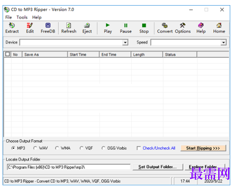Open the Help menu in menu bar
The height and width of the screenshot is (187, 238).
pyautogui.click(x=37, y=17)
